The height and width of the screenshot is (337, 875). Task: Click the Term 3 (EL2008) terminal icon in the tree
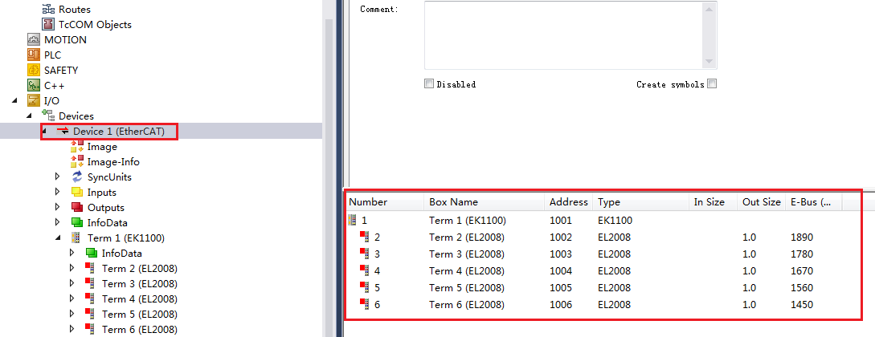point(91,283)
